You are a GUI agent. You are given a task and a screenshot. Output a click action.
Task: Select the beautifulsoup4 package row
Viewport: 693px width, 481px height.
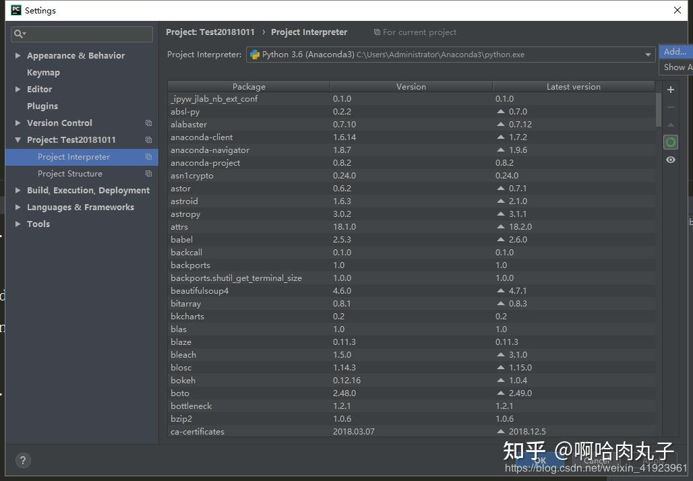click(411, 291)
